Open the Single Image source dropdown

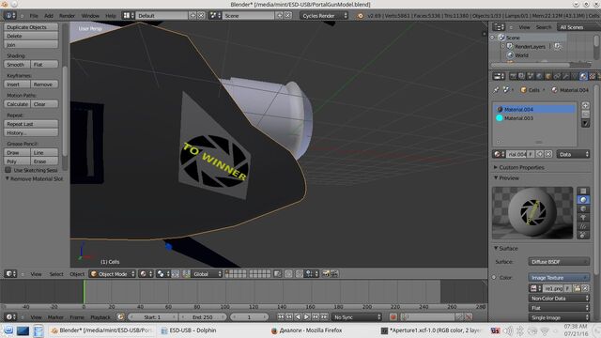(x=559, y=317)
